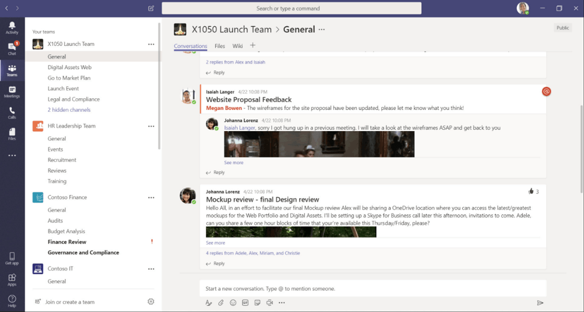Go to the Meetings section

(x=12, y=92)
